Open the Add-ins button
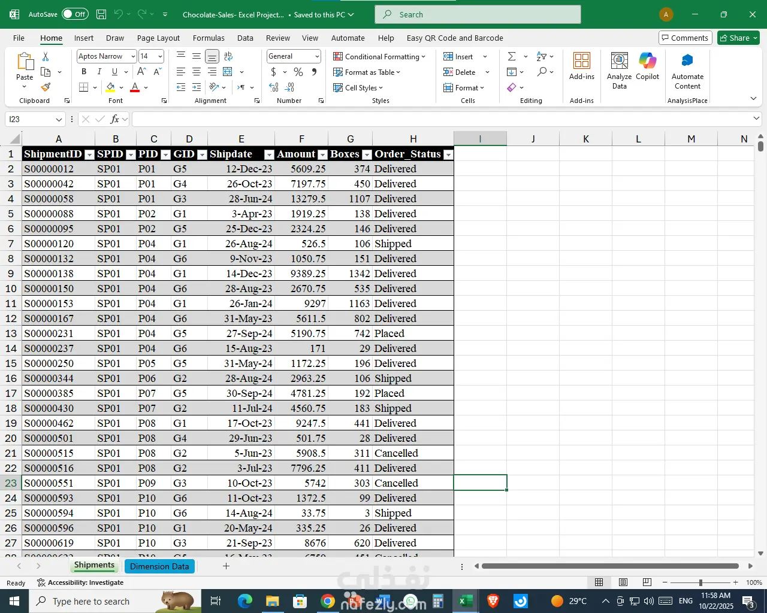Screen dimensions: 767x613 click(582, 66)
